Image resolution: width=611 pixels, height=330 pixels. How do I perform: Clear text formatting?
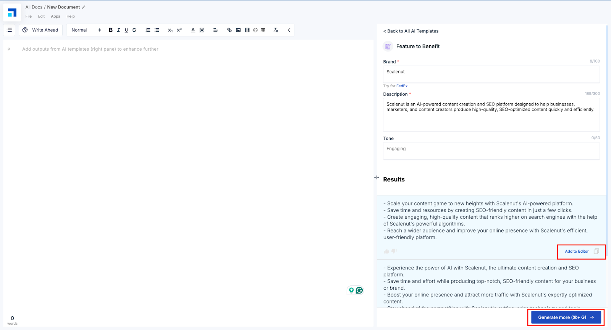click(276, 30)
